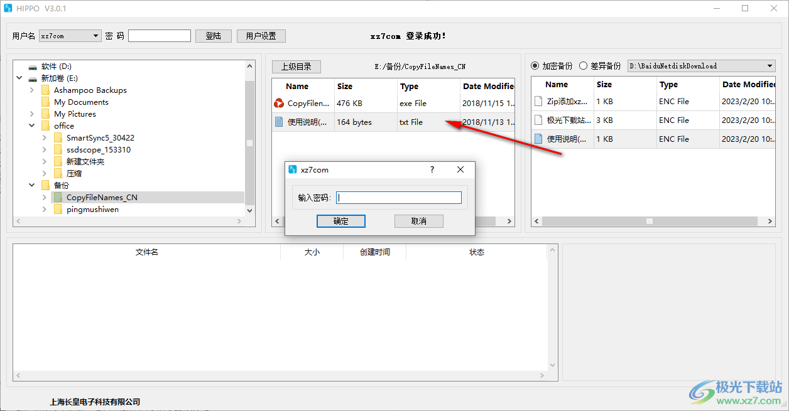Screen dimensions: 789x411
Task: Click the Zip添加xz ENC file icon
Action: click(538, 101)
